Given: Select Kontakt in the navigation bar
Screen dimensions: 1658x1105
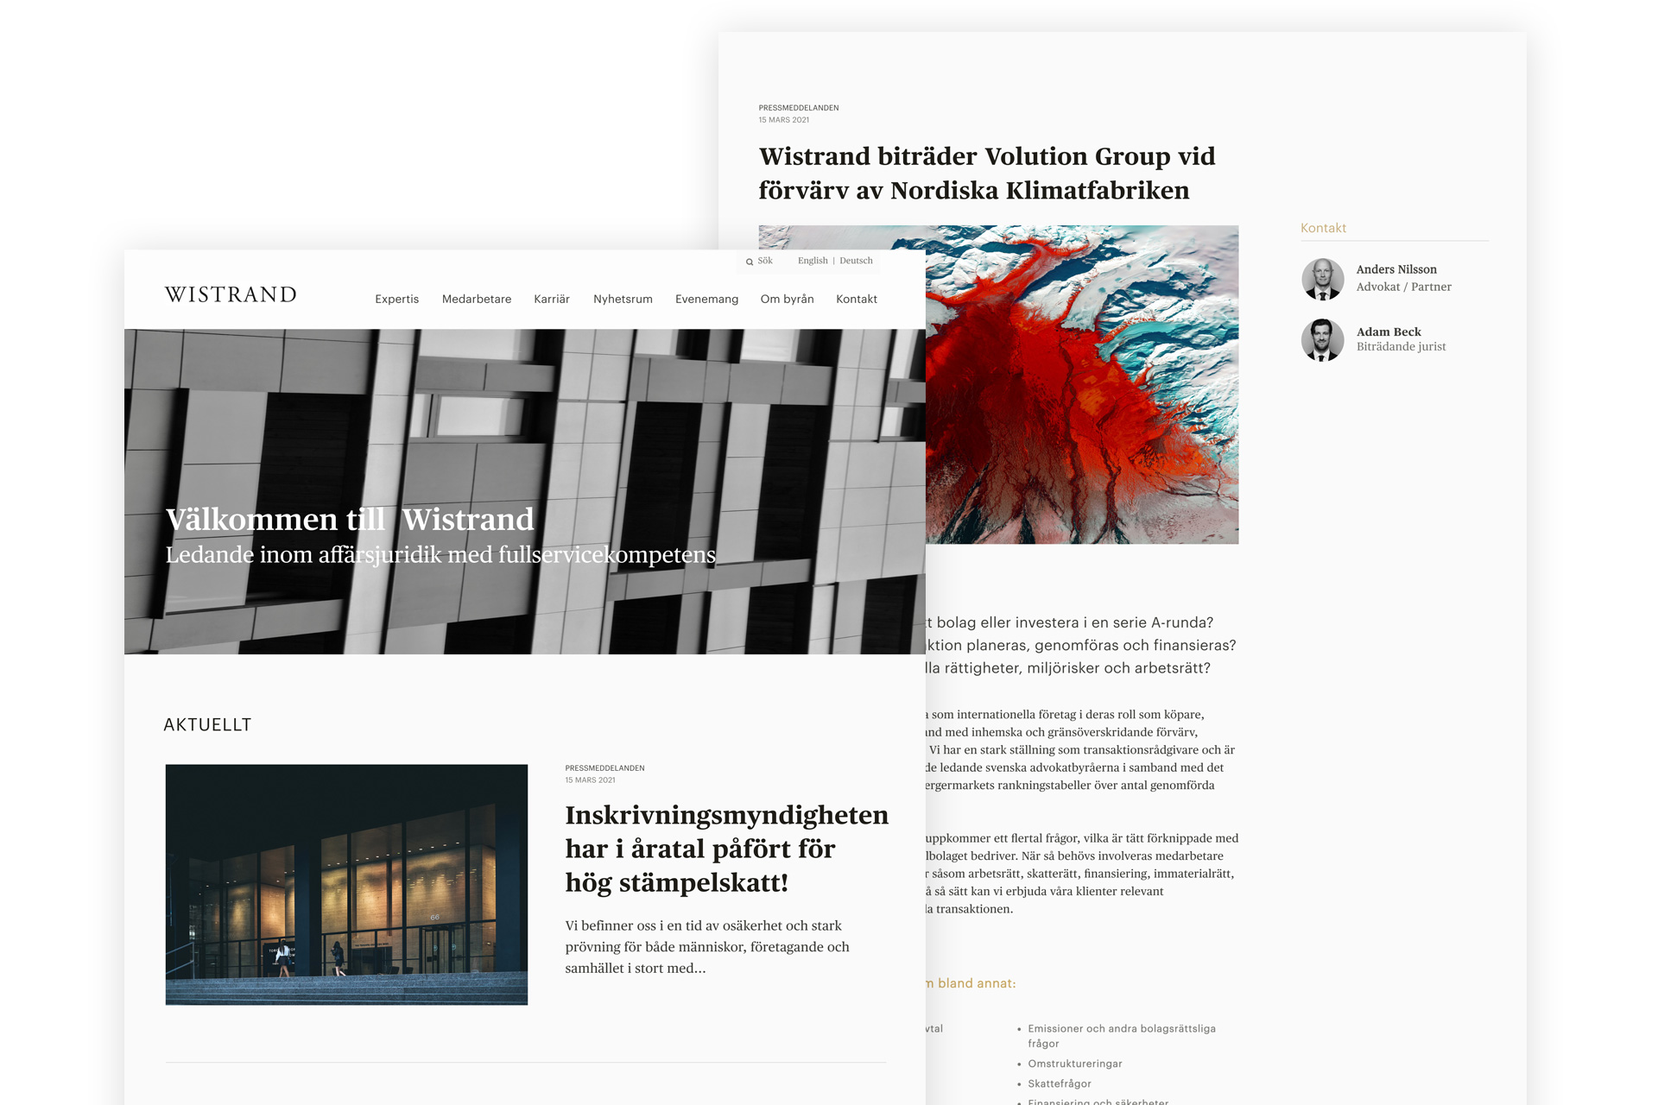Looking at the screenshot, I should [x=857, y=299].
